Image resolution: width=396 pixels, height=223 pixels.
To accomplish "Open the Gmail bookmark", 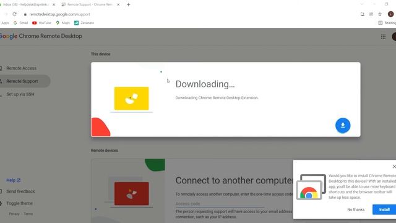I will [x=20, y=23].
